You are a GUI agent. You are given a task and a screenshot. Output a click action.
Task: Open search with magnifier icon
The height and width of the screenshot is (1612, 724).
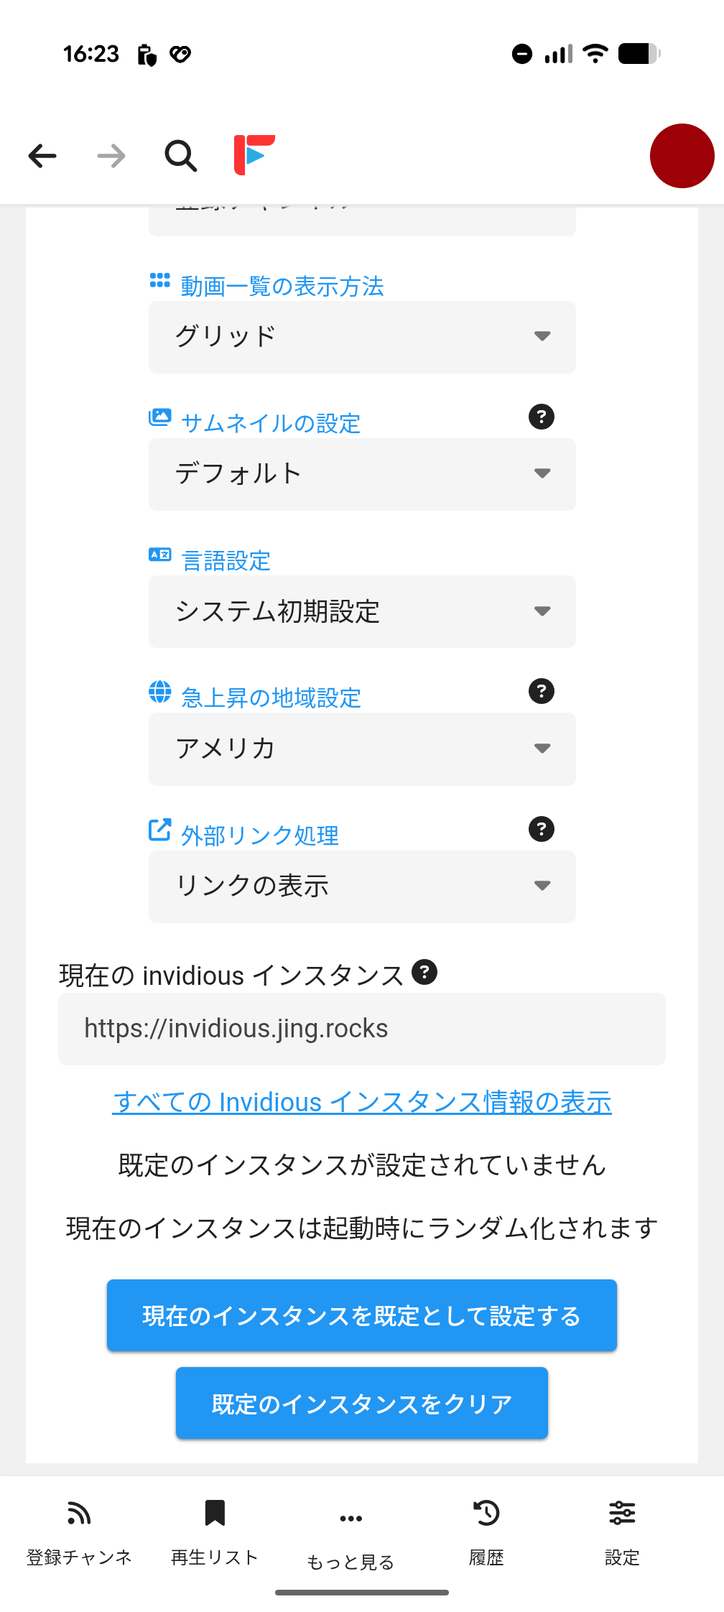180,156
